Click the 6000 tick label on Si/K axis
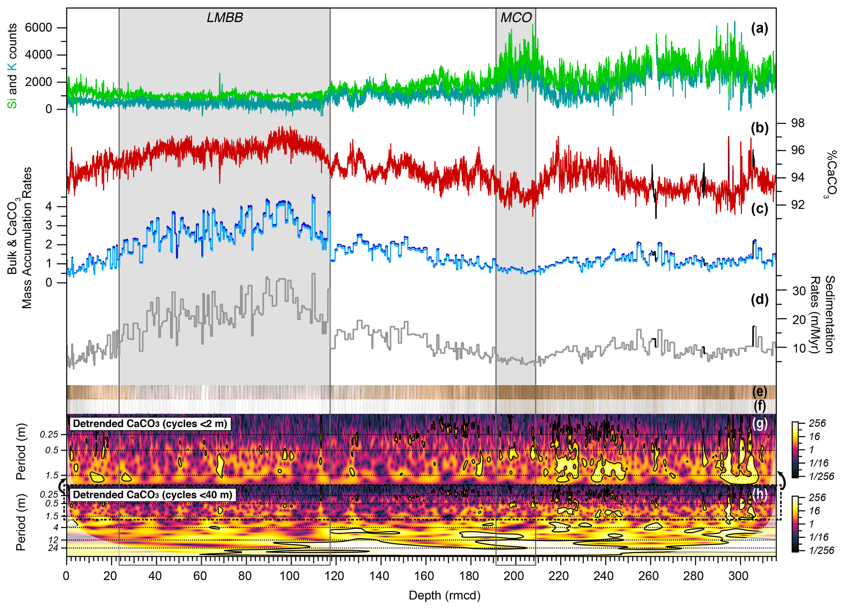Screen dimensions: 844x609 (38, 27)
